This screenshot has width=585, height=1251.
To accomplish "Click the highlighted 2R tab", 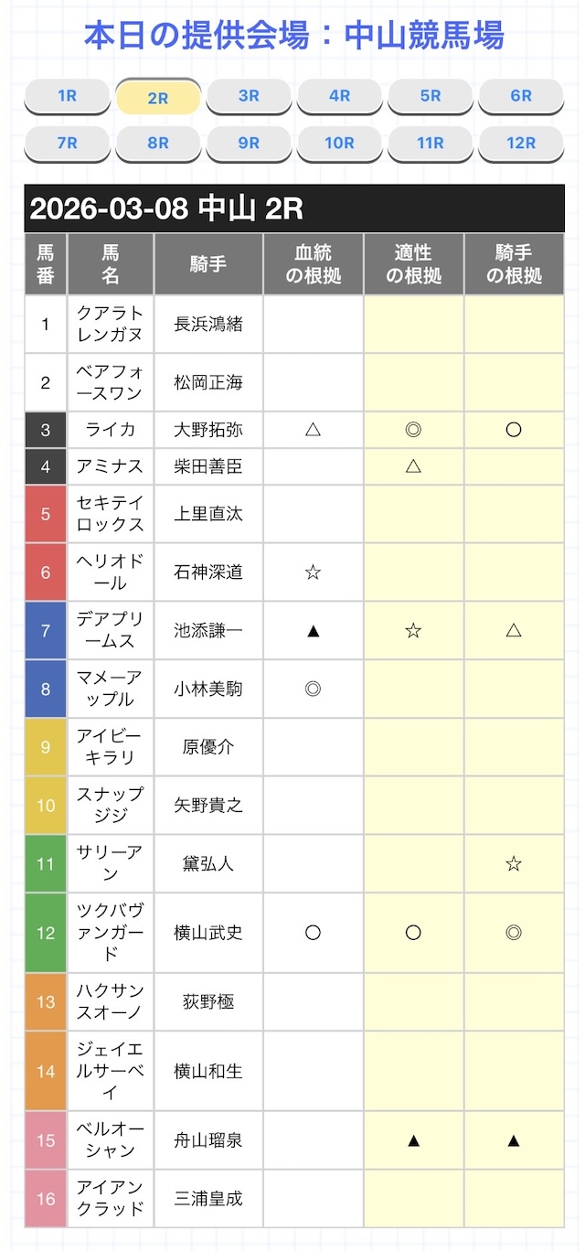I will [x=158, y=98].
